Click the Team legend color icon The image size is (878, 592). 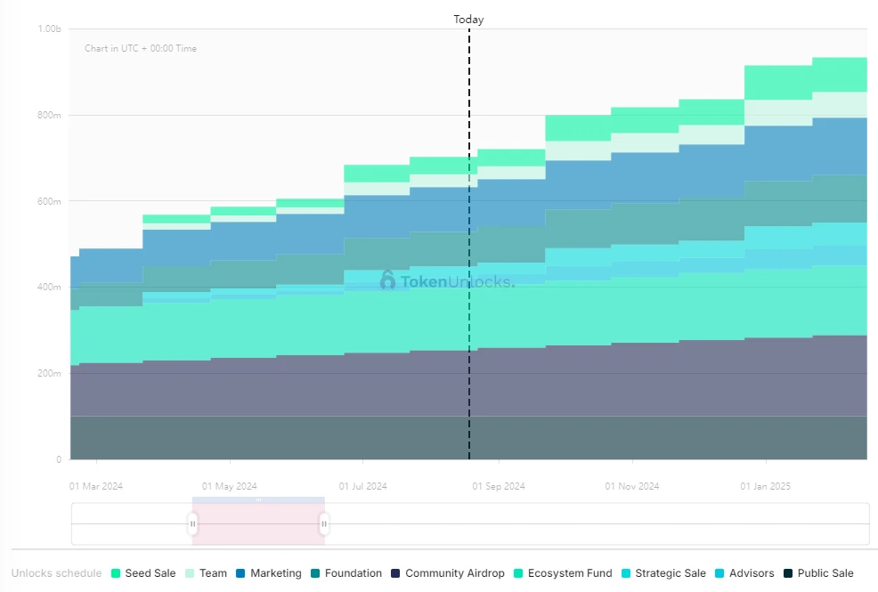[x=189, y=573]
